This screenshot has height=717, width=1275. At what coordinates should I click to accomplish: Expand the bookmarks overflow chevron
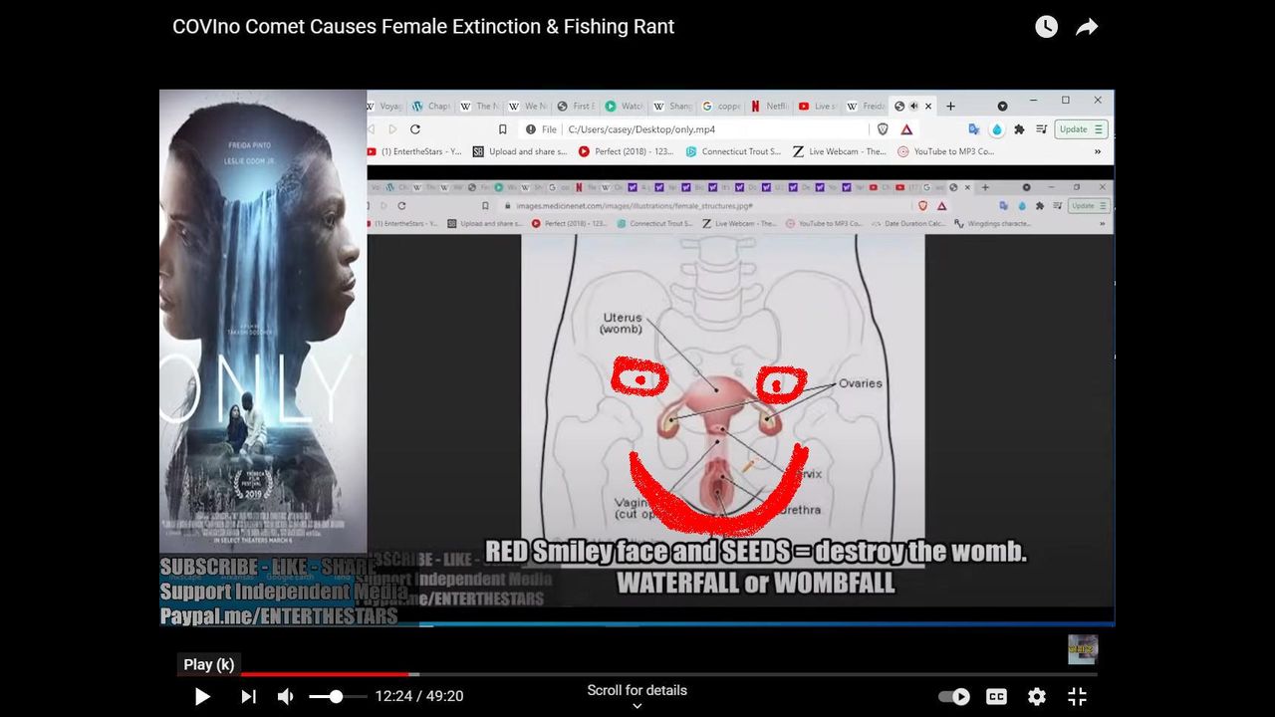(x=1098, y=151)
